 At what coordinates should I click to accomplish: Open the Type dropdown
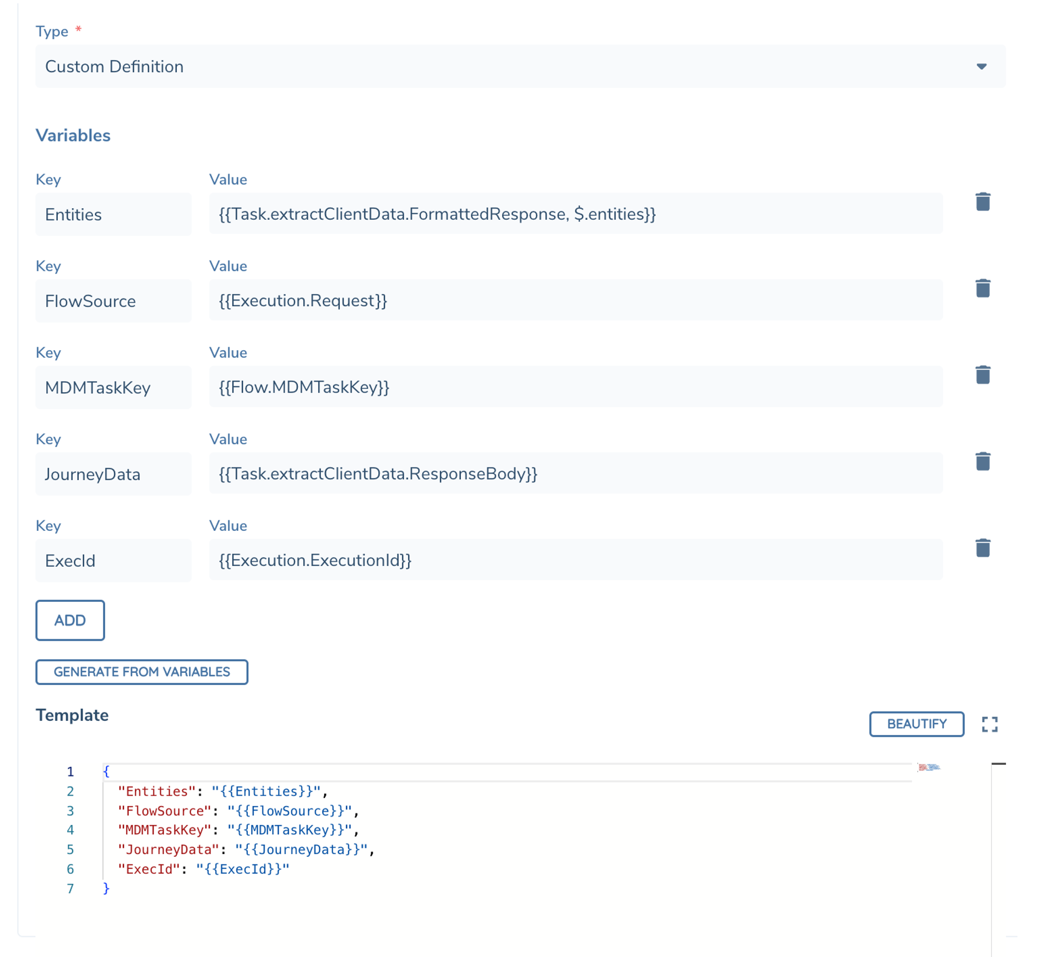pos(981,67)
